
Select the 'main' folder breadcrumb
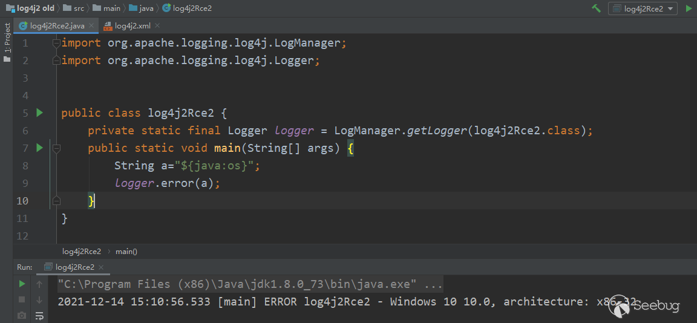106,8
